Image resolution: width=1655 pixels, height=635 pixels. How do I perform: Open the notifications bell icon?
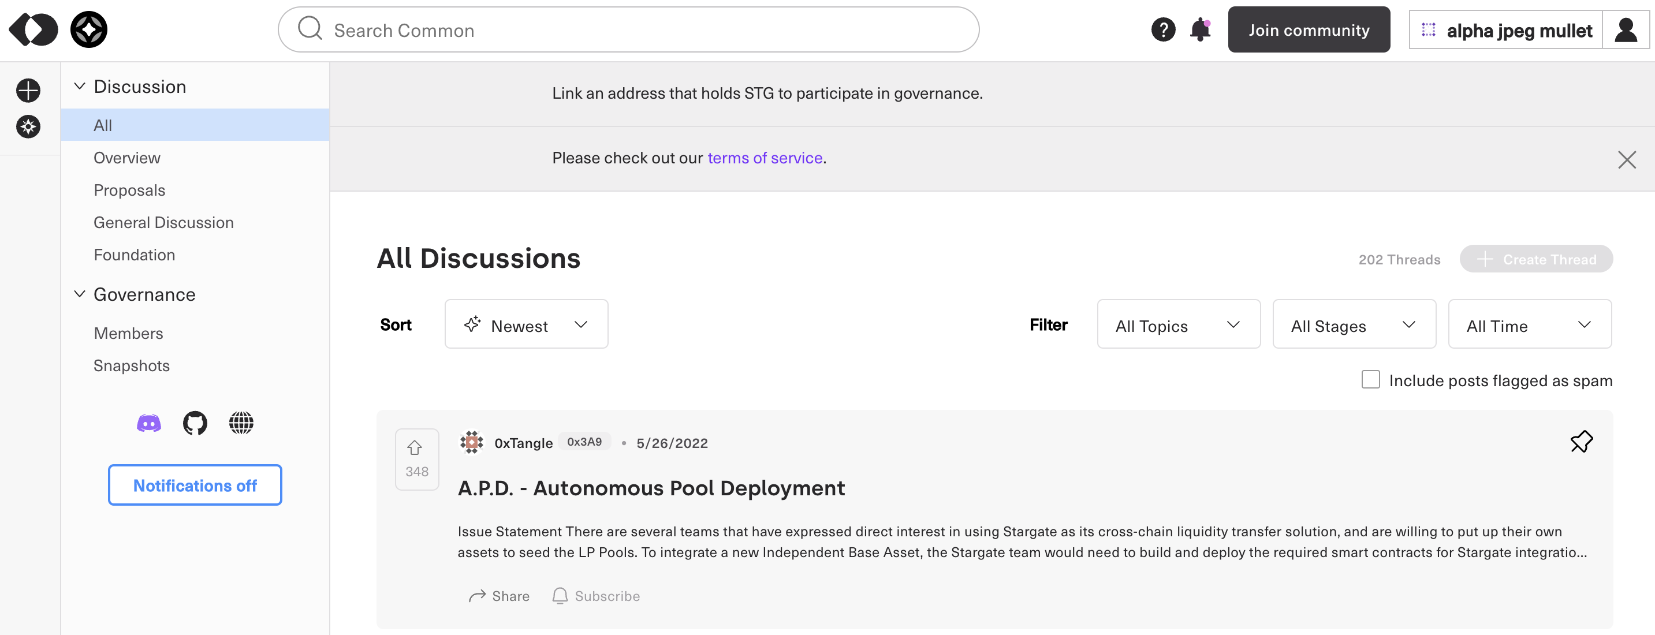(1199, 29)
